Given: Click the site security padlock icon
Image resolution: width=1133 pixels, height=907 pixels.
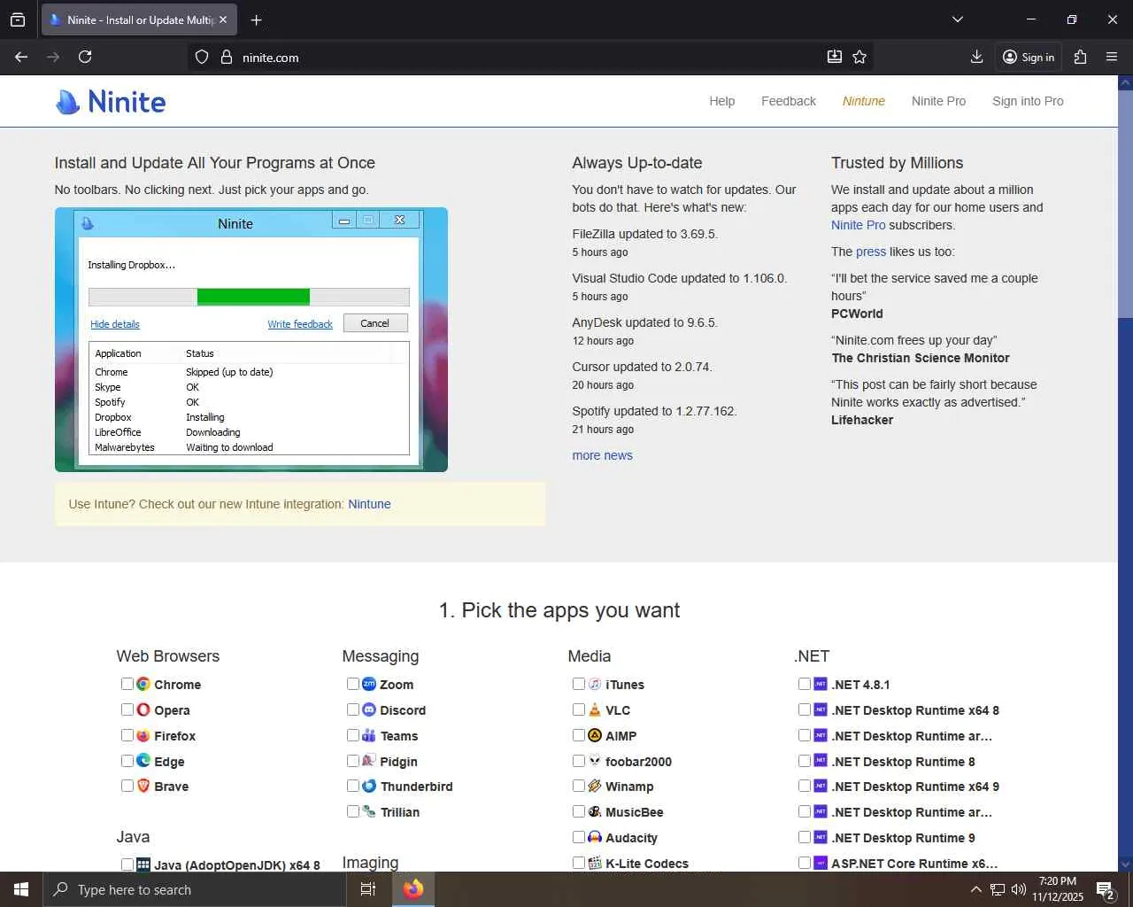Looking at the screenshot, I should pyautogui.click(x=227, y=57).
